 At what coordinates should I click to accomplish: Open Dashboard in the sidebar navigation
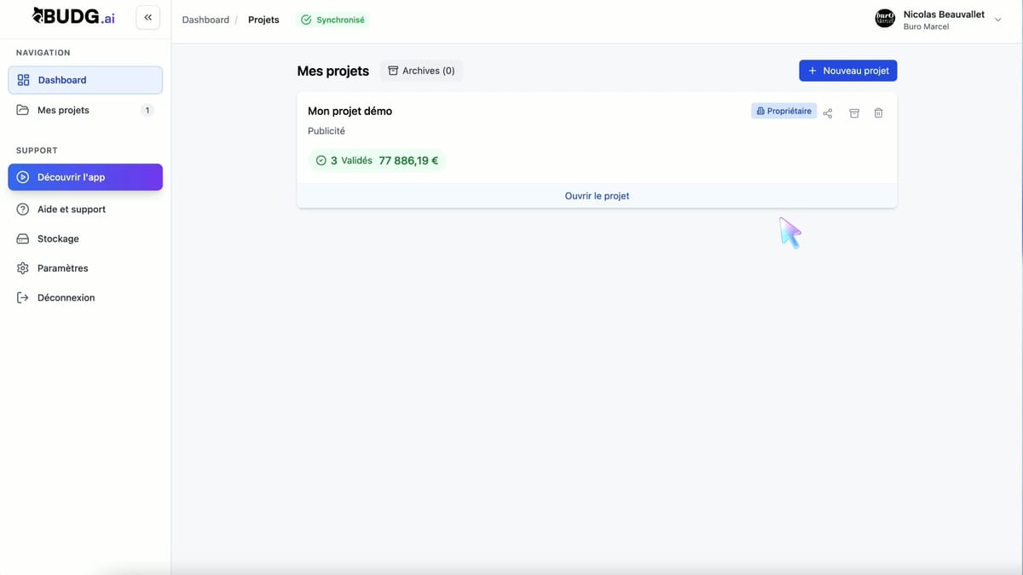pos(84,80)
